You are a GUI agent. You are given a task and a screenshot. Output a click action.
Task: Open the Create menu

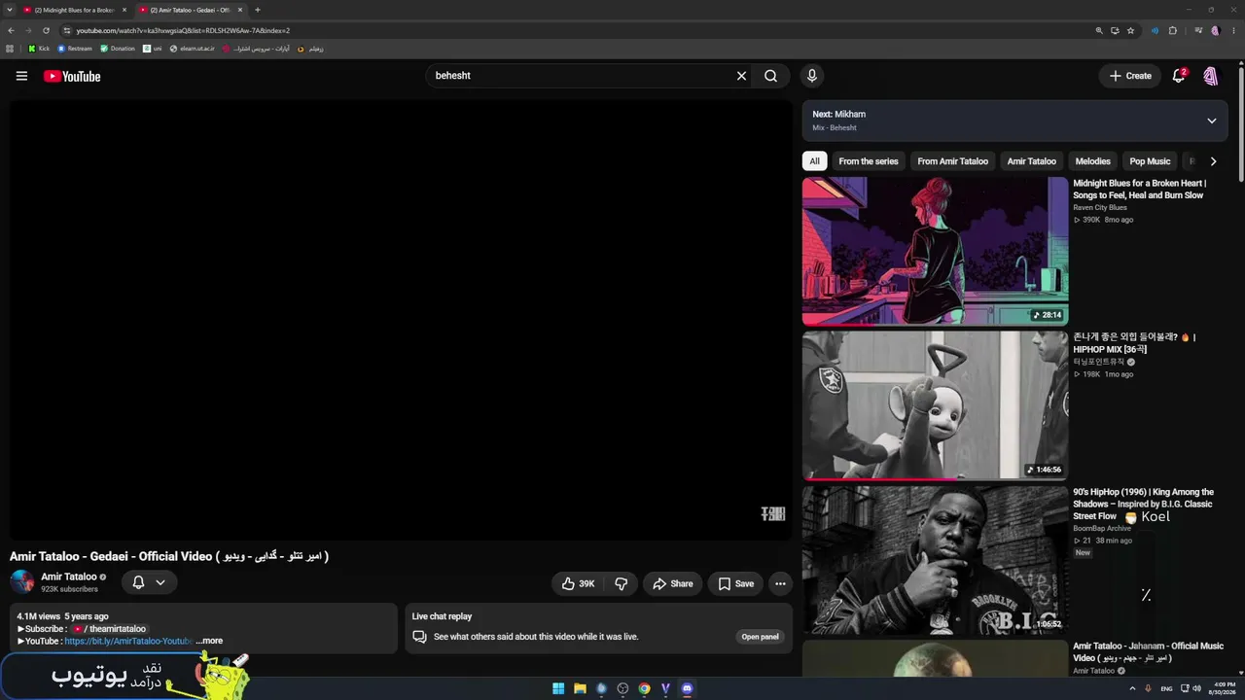pos(1130,76)
